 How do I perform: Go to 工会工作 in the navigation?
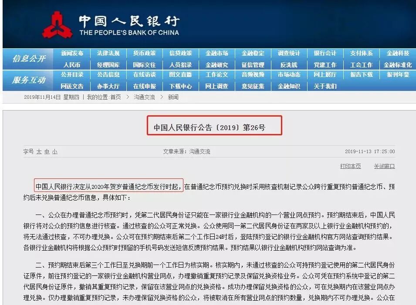(362, 65)
